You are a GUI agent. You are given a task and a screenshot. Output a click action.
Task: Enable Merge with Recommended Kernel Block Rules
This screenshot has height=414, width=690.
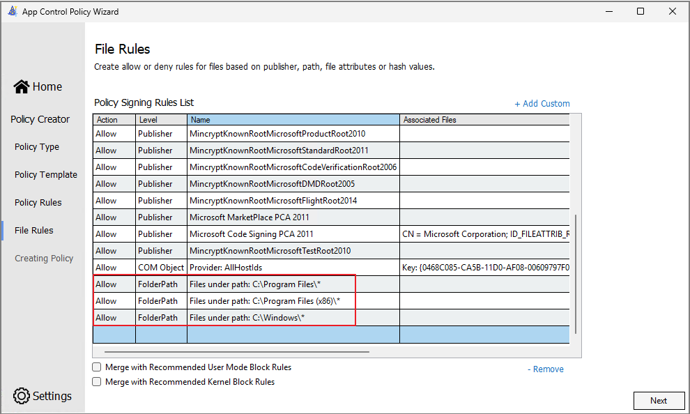(96, 381)
